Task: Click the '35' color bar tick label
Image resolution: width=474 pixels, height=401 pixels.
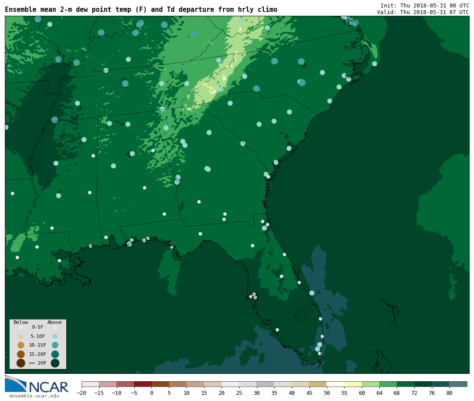Action: [274, 393]
